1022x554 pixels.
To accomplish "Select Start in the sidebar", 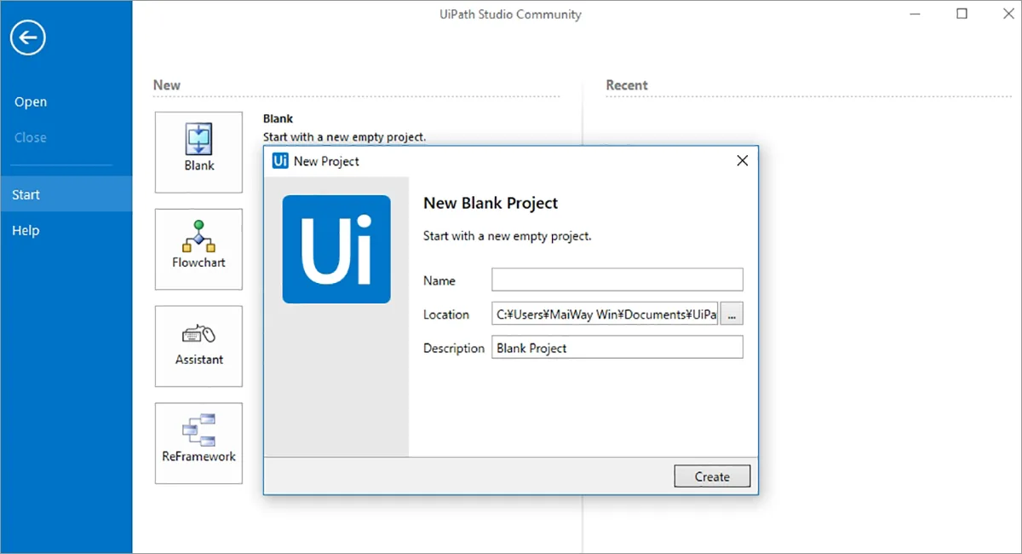I will 26,194.
